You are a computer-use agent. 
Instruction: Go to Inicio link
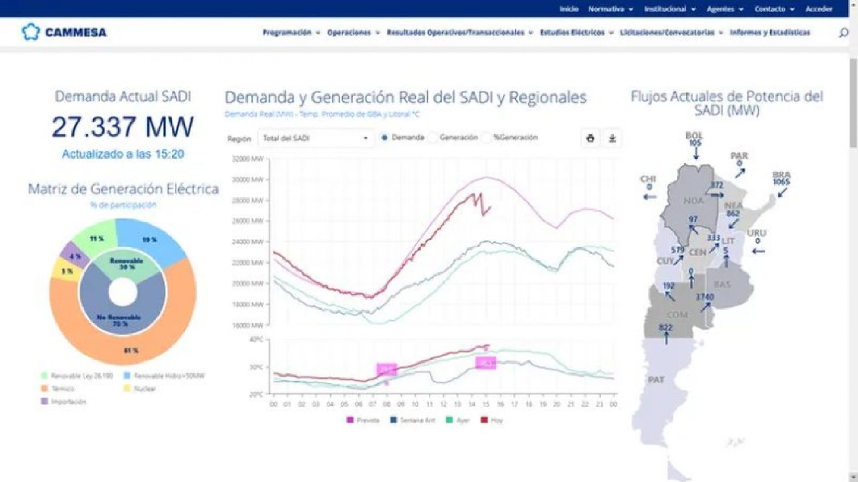(x=569, y=9)
